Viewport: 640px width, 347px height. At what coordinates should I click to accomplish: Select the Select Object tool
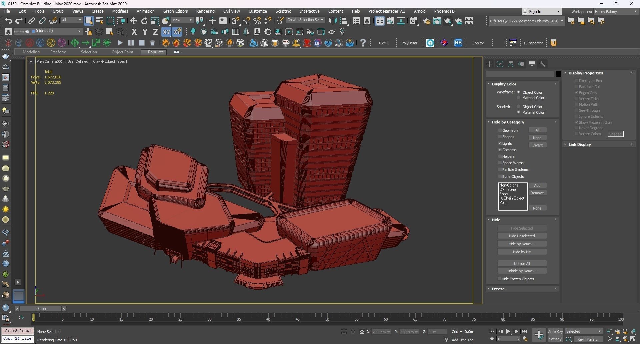point(89,21)
